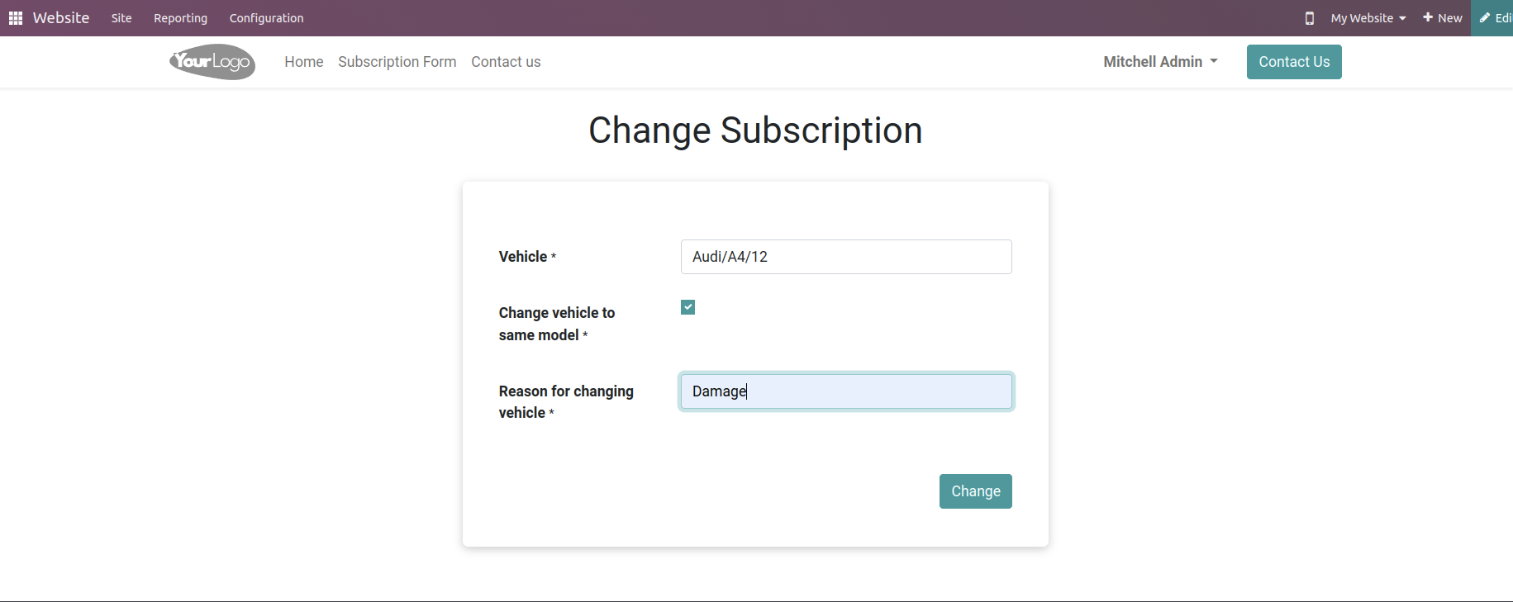Click the Reason for changing vehicle field
The width and height of the screenshot is (1513, 602).
(x=846, y=391)
